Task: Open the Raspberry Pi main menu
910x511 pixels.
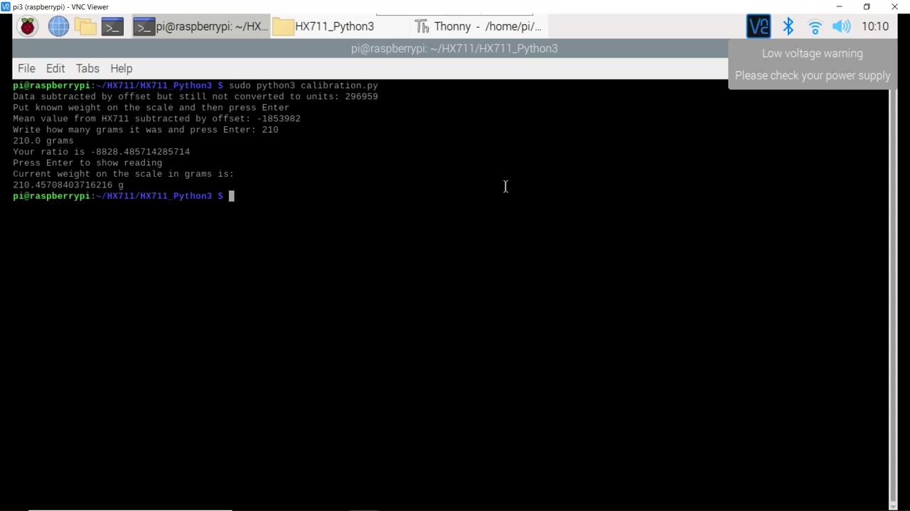Action: click(x=27, y=27)
